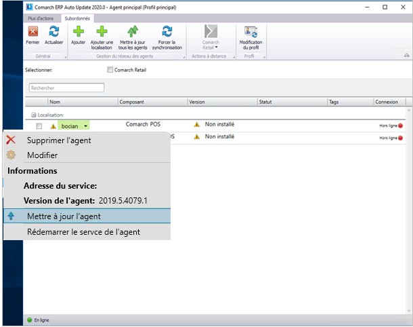413x327 pixels.
Task: Open Gestion du réseau des agents launcher
Action: (x=184, y=57)
